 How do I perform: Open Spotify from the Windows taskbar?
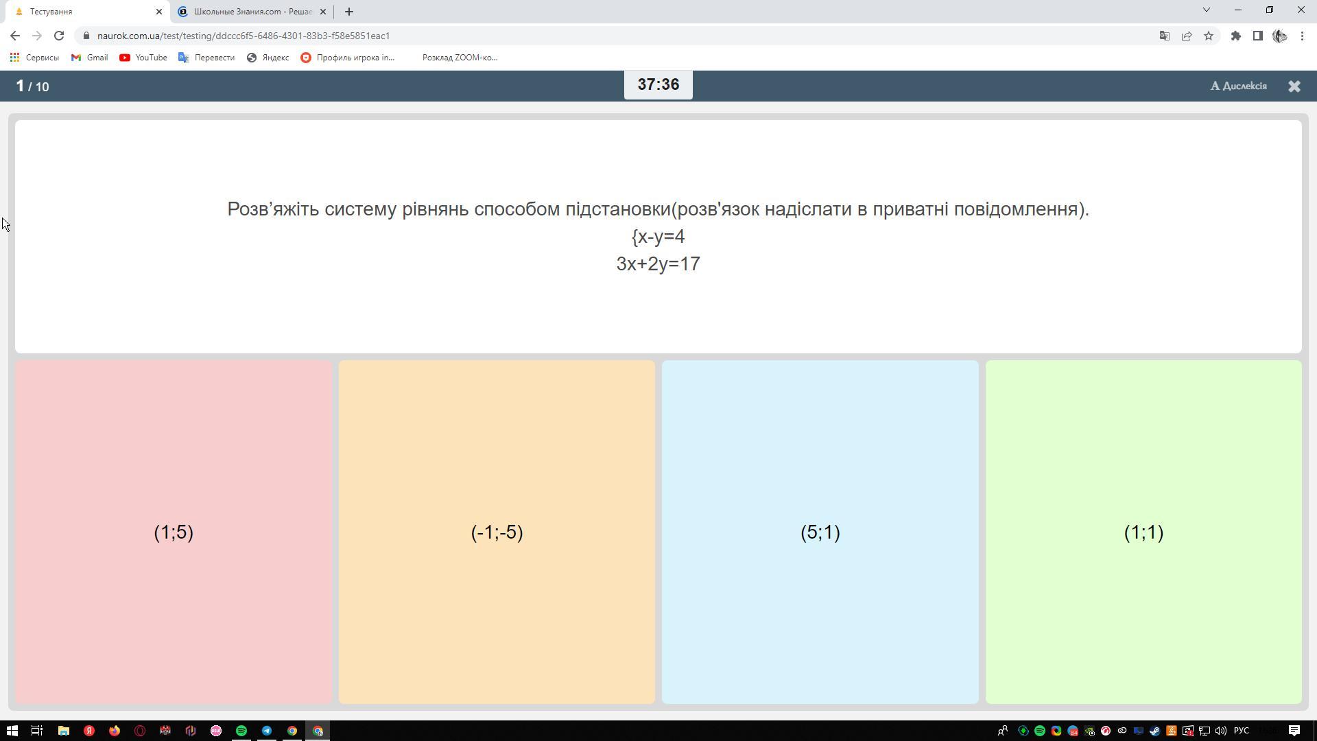(241, 731)
